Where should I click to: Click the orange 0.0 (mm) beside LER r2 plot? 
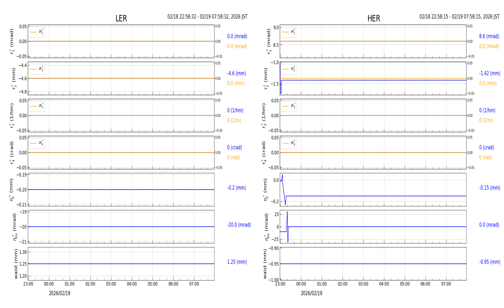click(x=236, y=83)
